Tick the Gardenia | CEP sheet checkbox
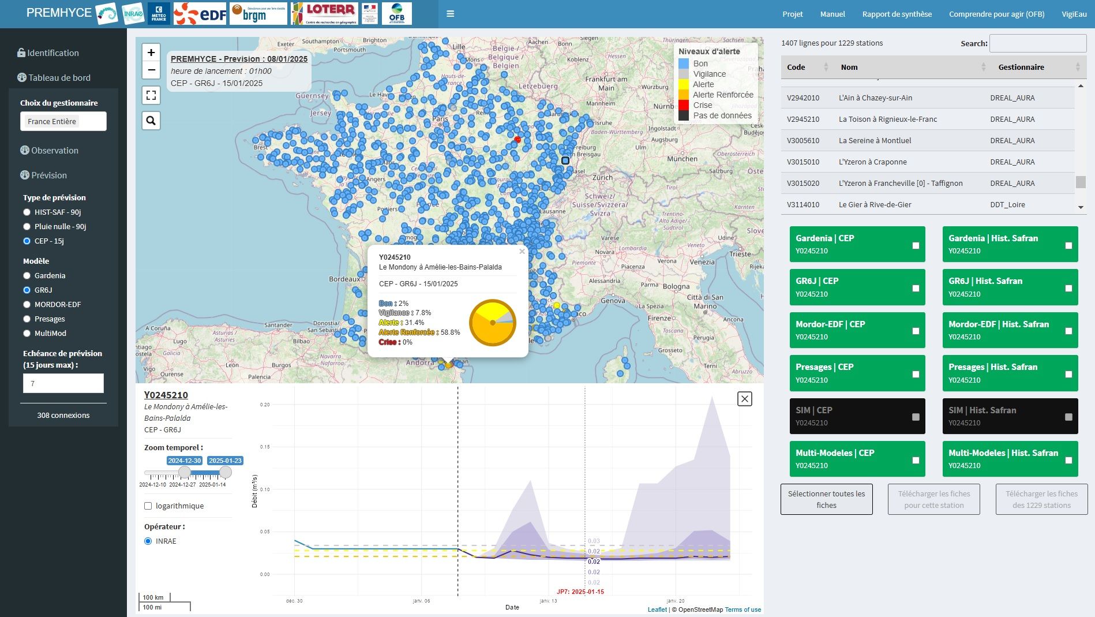1095x617 pixels. (916, 245)
